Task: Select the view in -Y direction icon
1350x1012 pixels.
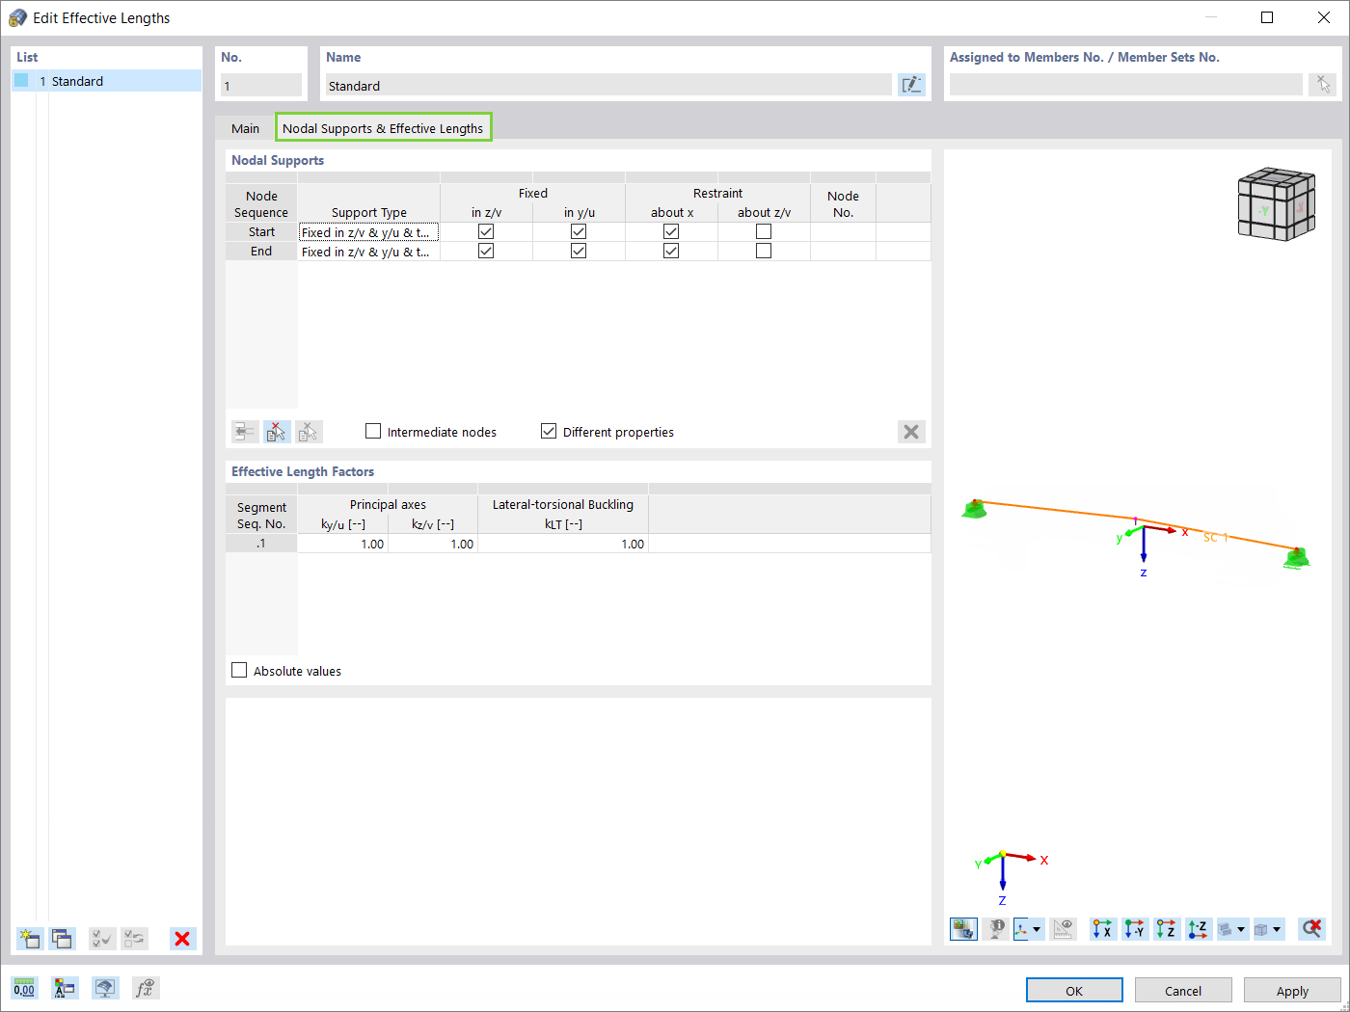Action: (x=1135, y=928)
